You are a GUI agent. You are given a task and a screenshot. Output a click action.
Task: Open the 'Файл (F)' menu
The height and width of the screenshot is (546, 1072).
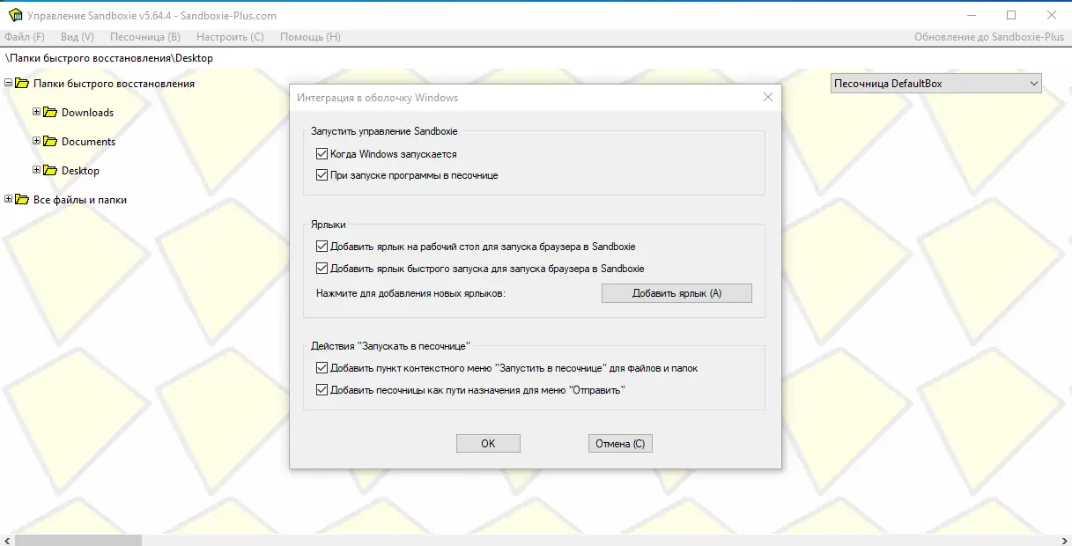pos(25,37)
